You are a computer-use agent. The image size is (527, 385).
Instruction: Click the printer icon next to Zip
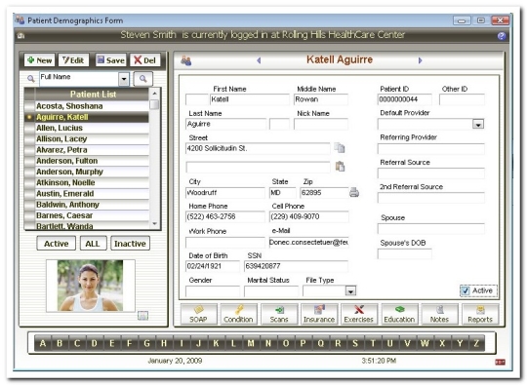pos(354,192)
